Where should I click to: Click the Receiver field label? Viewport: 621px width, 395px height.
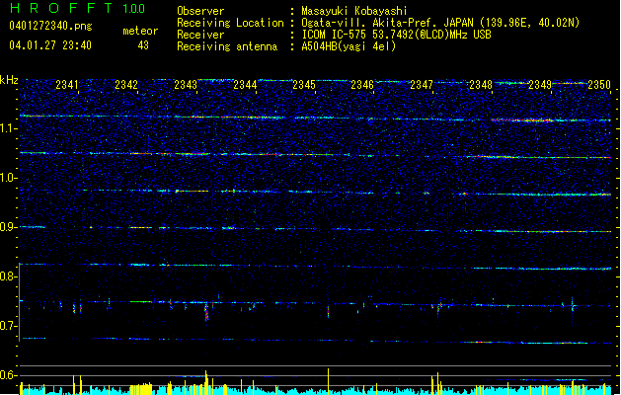pos(200,35)
